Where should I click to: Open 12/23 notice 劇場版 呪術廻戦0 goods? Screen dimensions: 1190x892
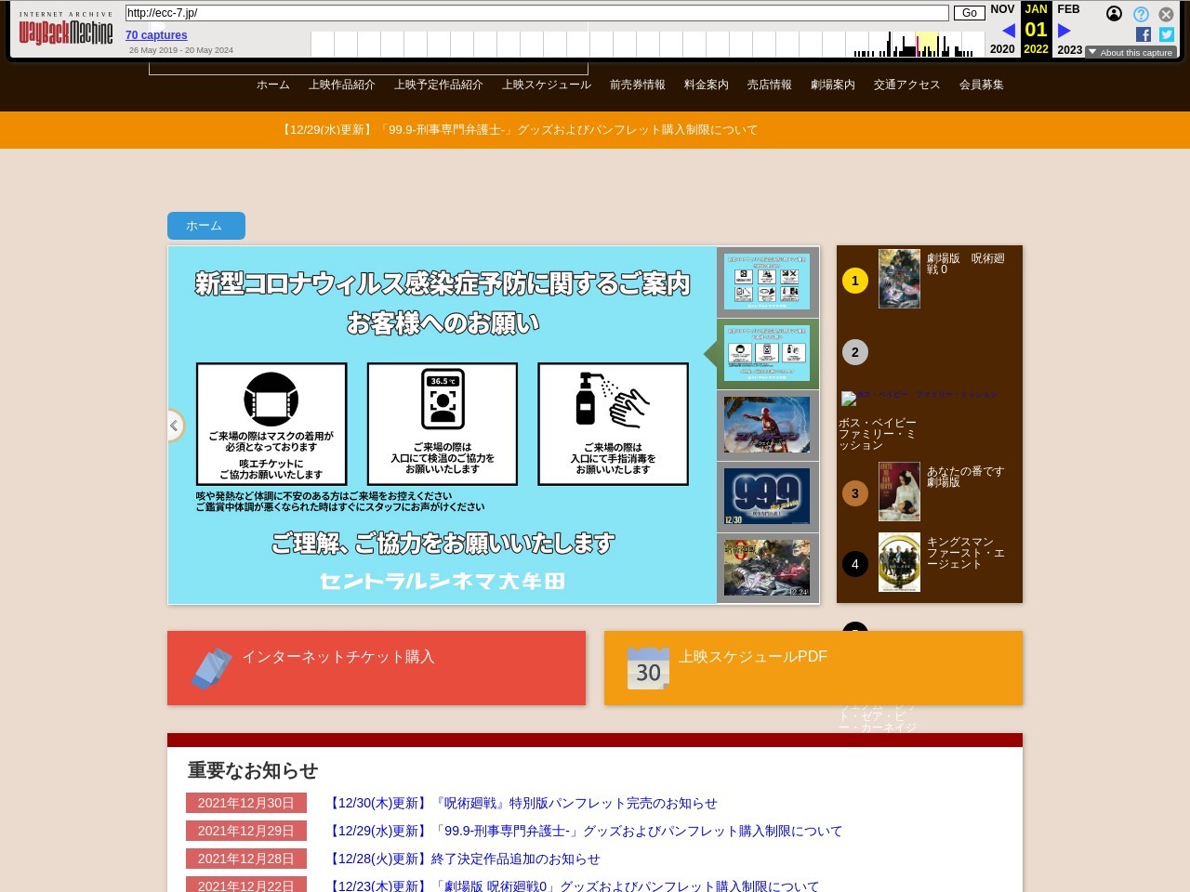[x=574, y=886]
